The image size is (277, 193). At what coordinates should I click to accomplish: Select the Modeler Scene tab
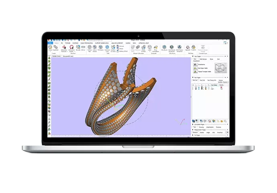56,56
